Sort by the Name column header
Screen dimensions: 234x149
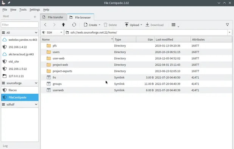click(x=77, y=39)
